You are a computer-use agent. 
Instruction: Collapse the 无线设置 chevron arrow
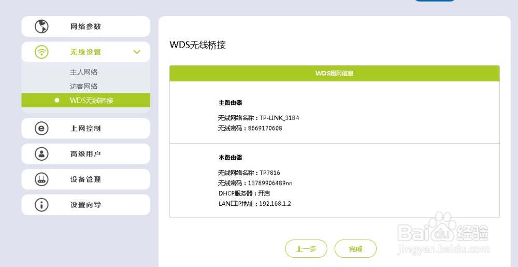137,52
